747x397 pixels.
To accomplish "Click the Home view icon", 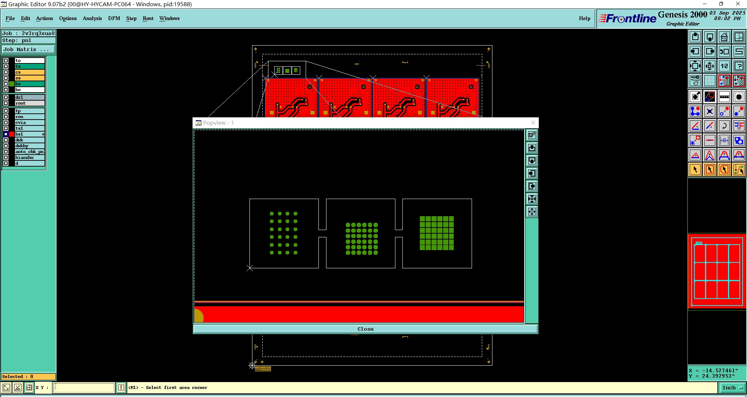I will tap(724, 37).
